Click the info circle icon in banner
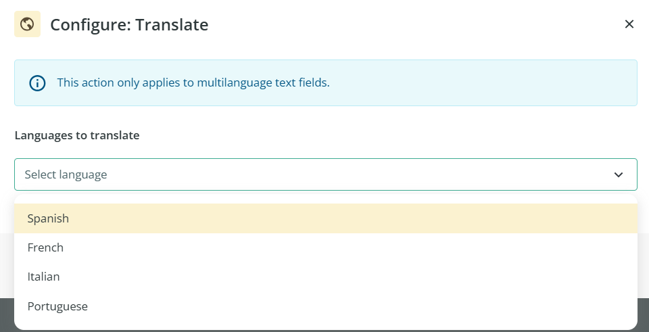The image size is (649, 332). click(x=37, y=83)
